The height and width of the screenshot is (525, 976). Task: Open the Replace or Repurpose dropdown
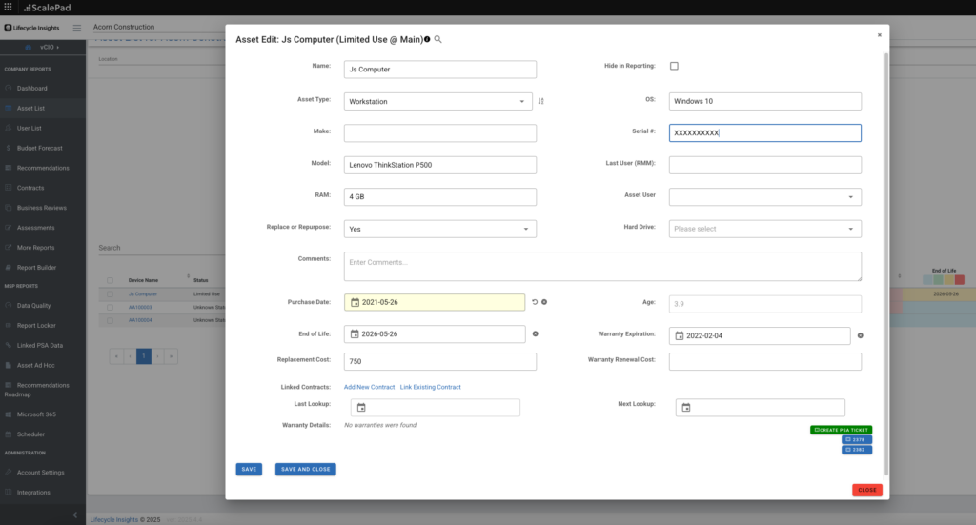click(440, 229)
